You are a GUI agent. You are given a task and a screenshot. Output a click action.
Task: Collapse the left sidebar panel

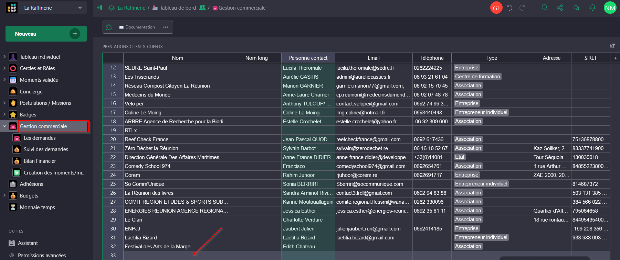[x=100, y=8]
